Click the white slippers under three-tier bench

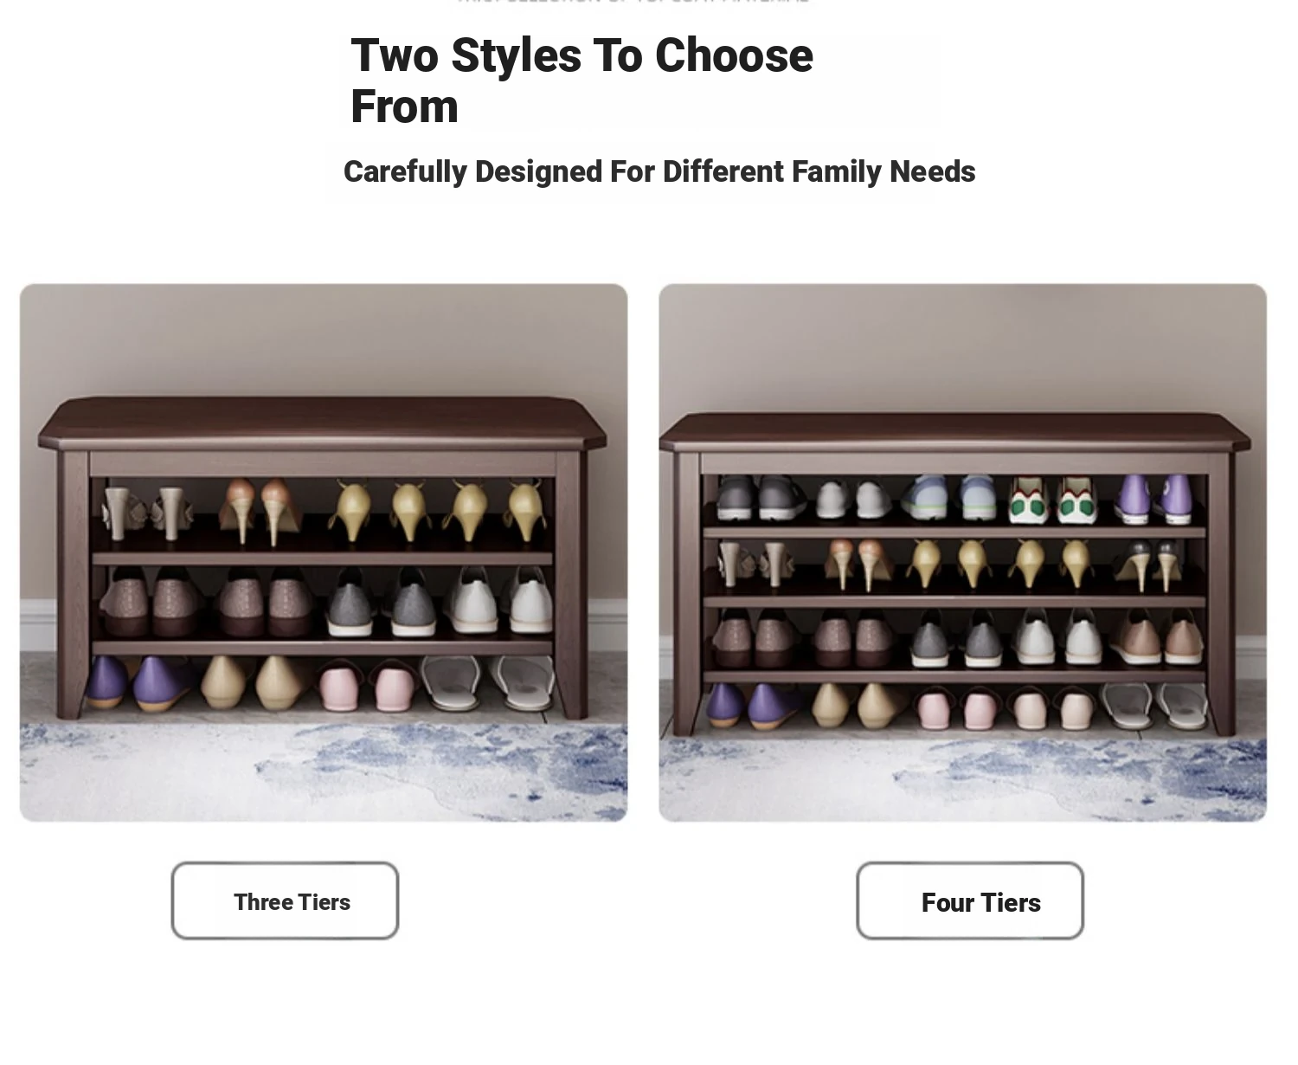click(486, 682)
